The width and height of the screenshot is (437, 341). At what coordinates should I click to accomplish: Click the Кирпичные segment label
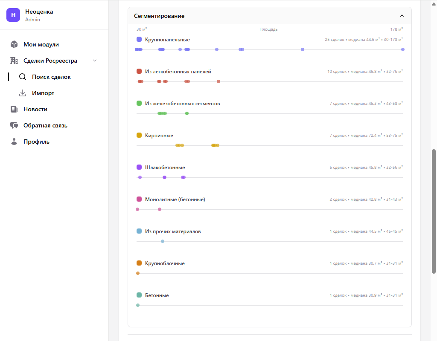coord(159,136)
